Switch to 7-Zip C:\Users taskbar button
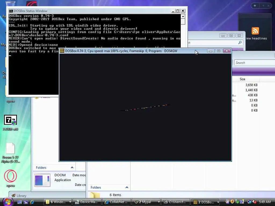 tap(175, 202)
